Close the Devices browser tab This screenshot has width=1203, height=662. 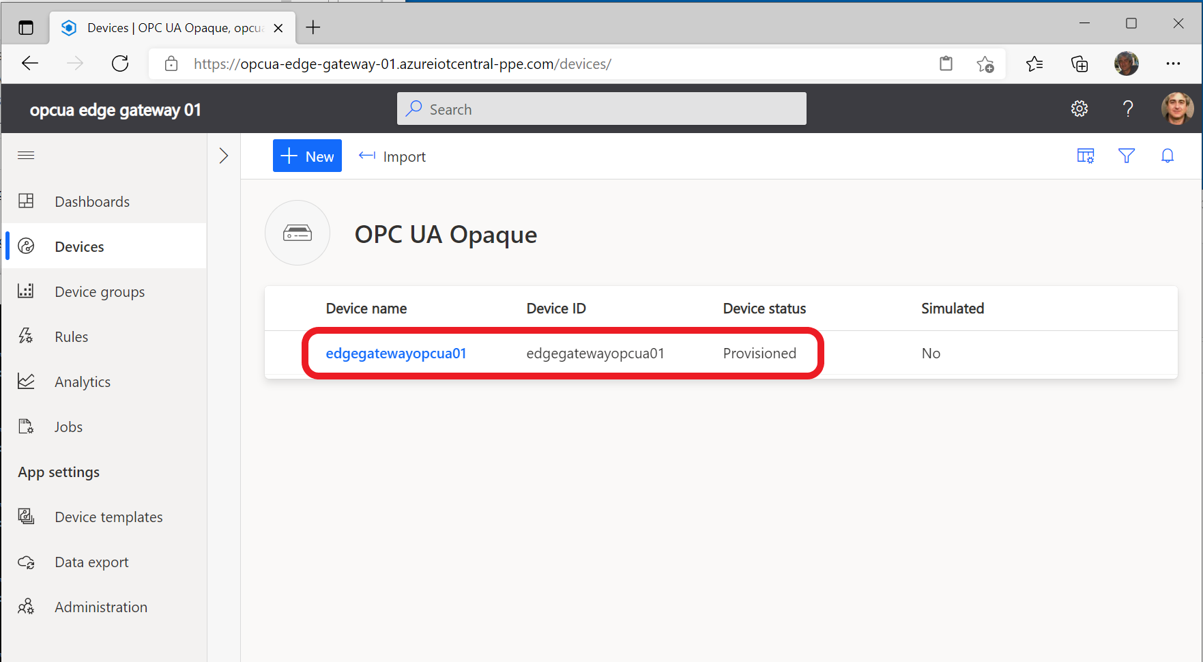coord(278,28)
